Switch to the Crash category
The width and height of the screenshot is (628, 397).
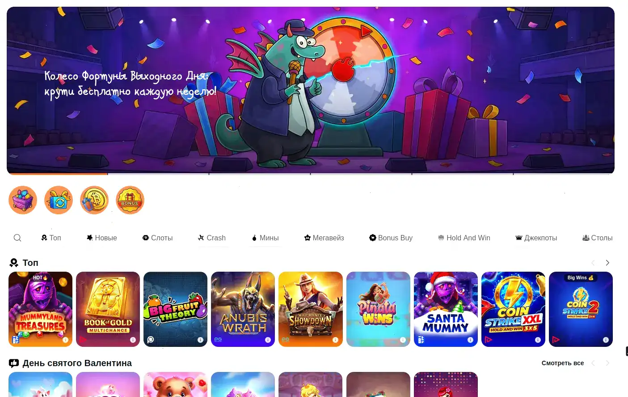[212, 238]
